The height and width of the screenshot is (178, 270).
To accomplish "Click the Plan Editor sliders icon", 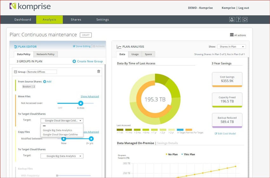I will click(x=16, y=47).
